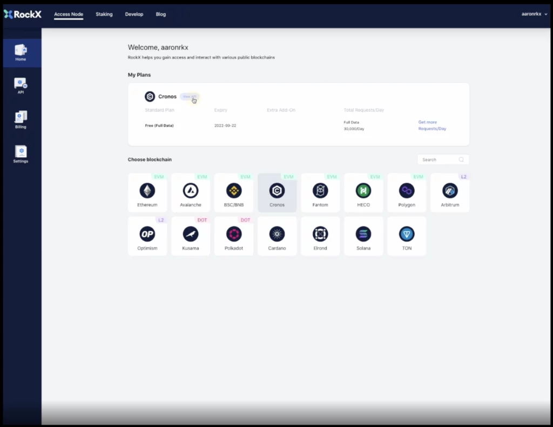This screenshot has height=427, width=553.
Task: Click the search magnifier icon
Action: click(x=461, y=159)
